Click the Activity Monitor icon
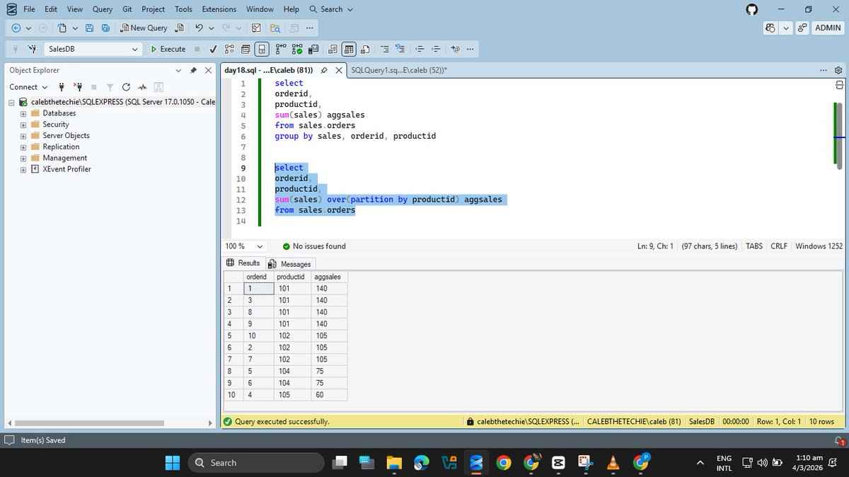This screenshot has width=849, height=477. [256, 28]
